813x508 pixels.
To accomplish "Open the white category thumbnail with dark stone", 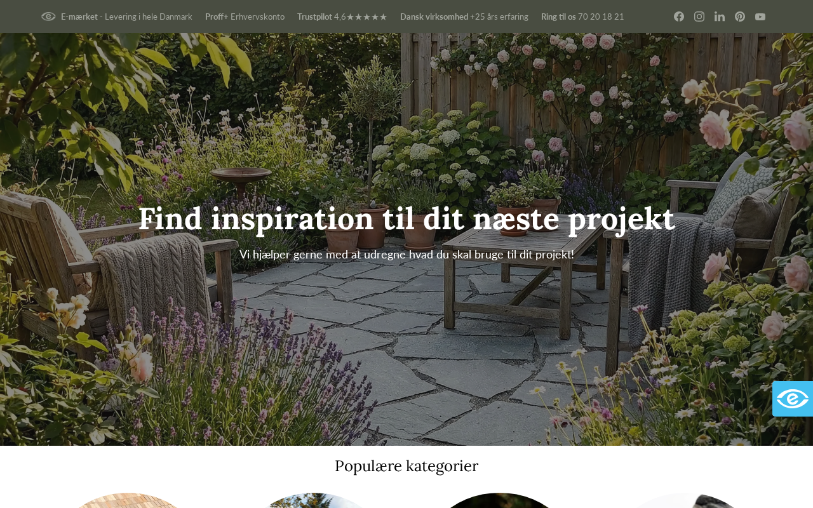I will tap(685, 500).
